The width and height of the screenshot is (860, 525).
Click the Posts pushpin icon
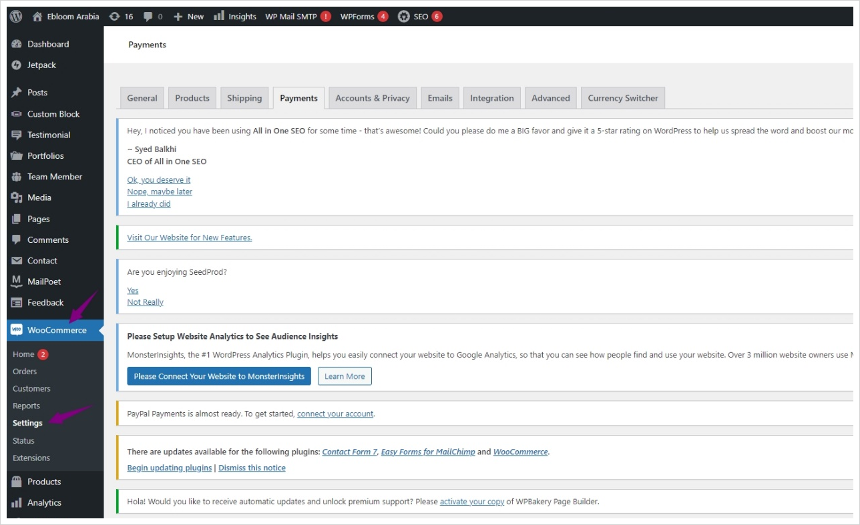tap(17, 93)
